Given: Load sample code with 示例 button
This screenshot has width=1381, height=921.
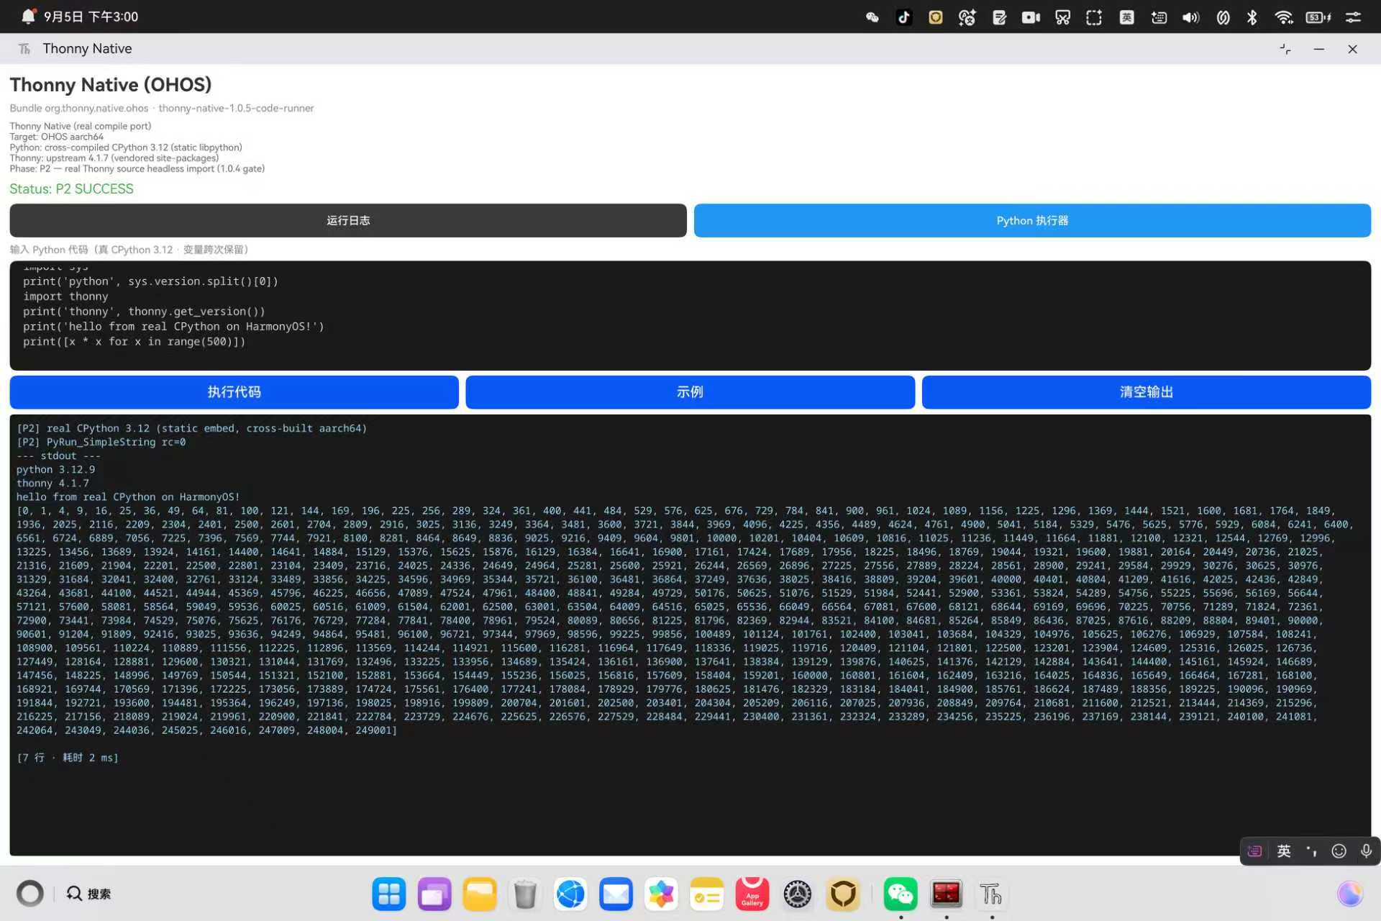Looking at the screenshot, I should coord(690,392).
